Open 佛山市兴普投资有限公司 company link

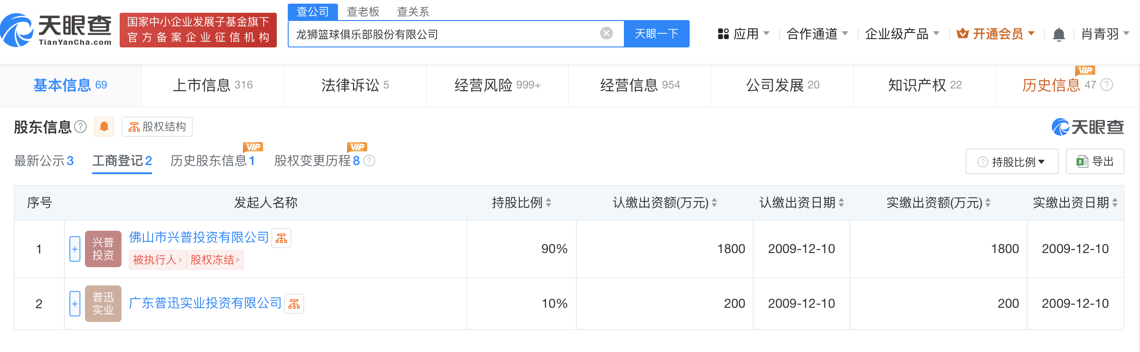tap(199, 237)
